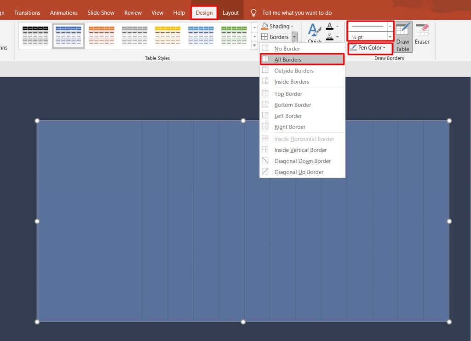Choose Top Border from the menu
The height and width of the screenshot is (341, 471).
coord(302,94)
